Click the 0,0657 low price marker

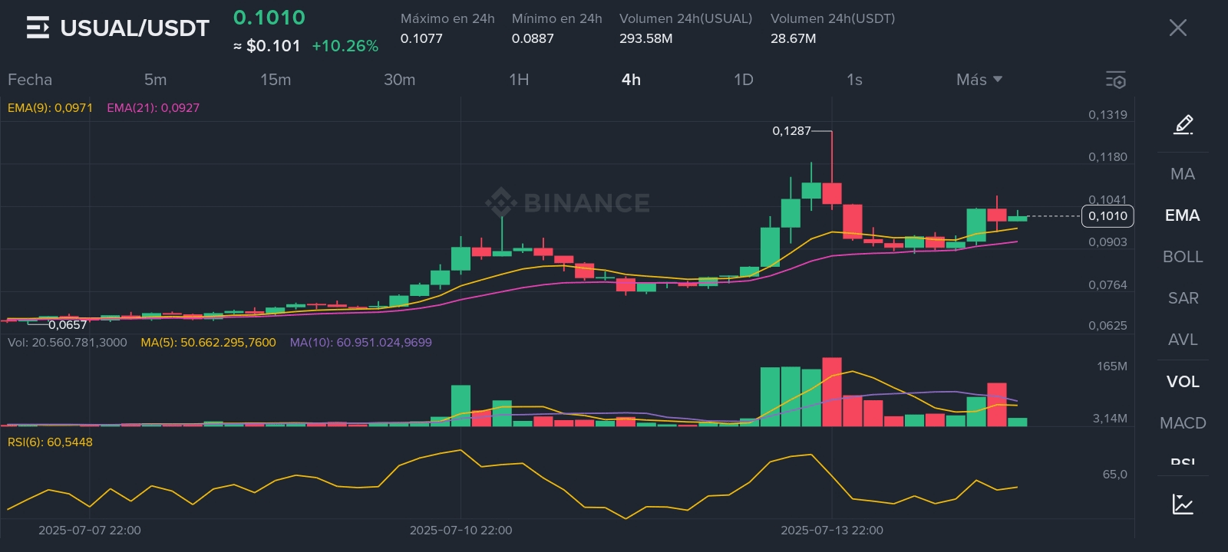point(68,325)
